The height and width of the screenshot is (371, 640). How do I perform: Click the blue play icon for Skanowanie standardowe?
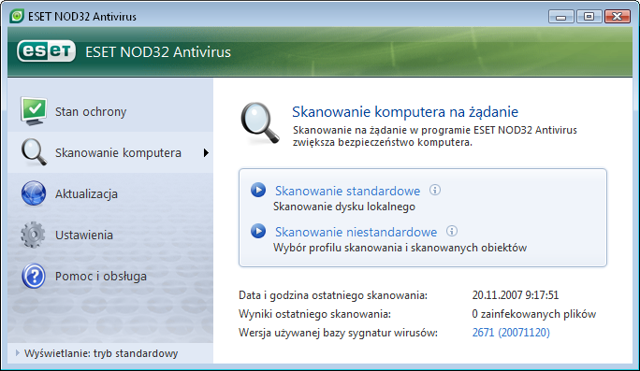coord(258,190)
